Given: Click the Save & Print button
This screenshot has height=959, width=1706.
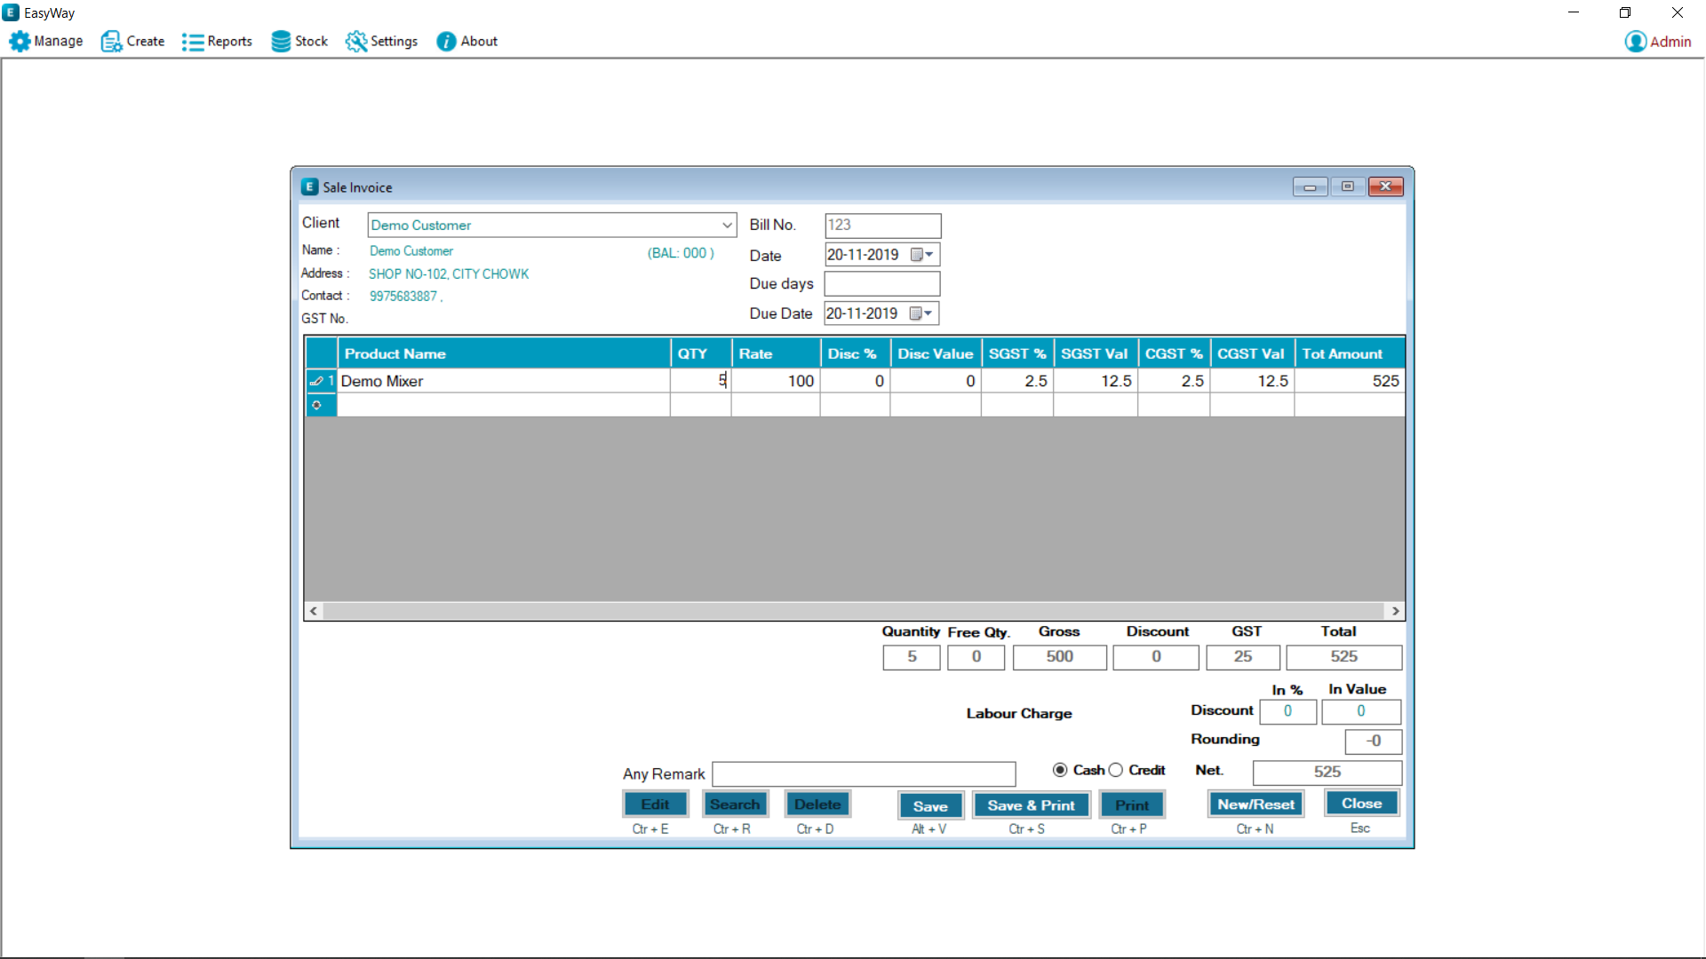Looking at the screenshot, I should click(1031, 805).
